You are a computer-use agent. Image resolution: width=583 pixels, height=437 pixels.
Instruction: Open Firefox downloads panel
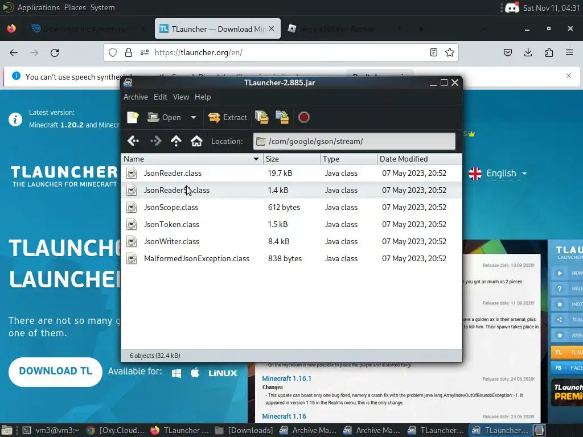pos(528,52)
